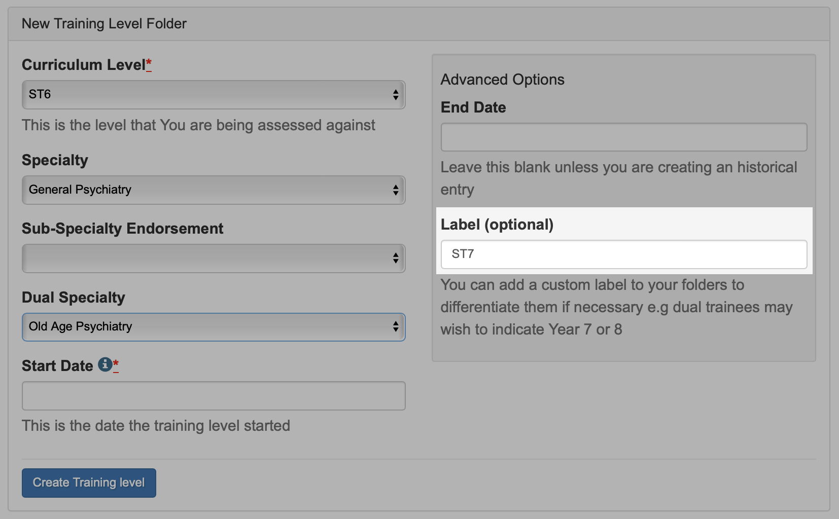Click the 'Dual Specialty' field label
839x519 pixels.
click(74, 298)
